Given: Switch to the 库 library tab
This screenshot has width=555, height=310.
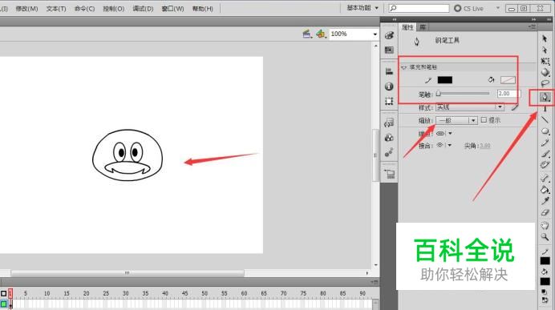Looking at the screenshot, I should 423,27.
